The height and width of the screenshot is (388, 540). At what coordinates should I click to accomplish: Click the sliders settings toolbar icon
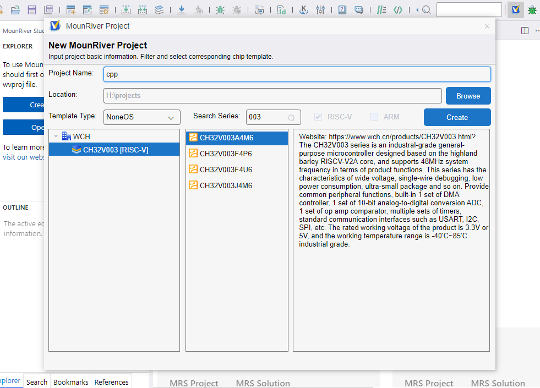tap(320, 10)
